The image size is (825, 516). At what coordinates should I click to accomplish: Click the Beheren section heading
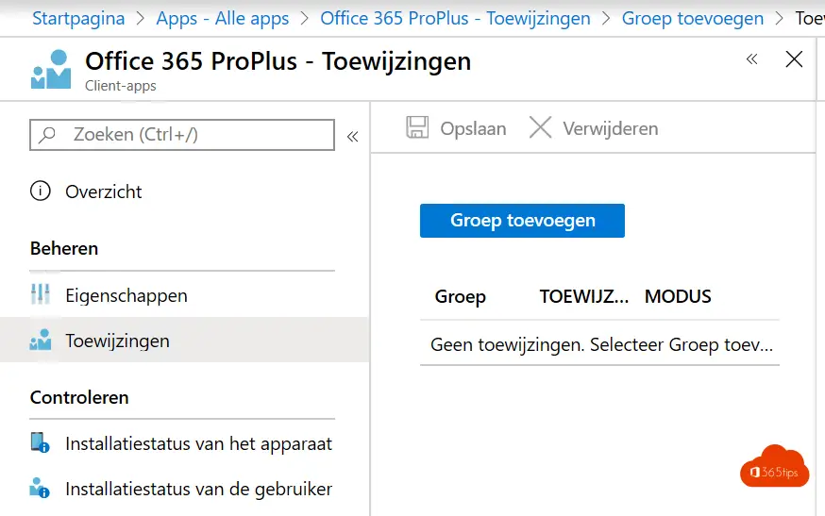click(64, 248)
